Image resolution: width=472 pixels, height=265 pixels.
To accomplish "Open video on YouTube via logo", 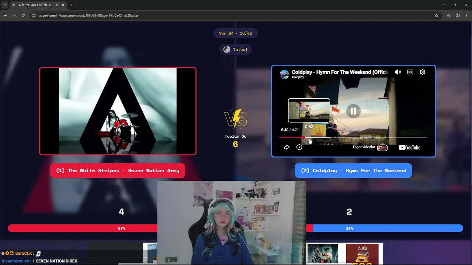I will click(x=409, y=148).
